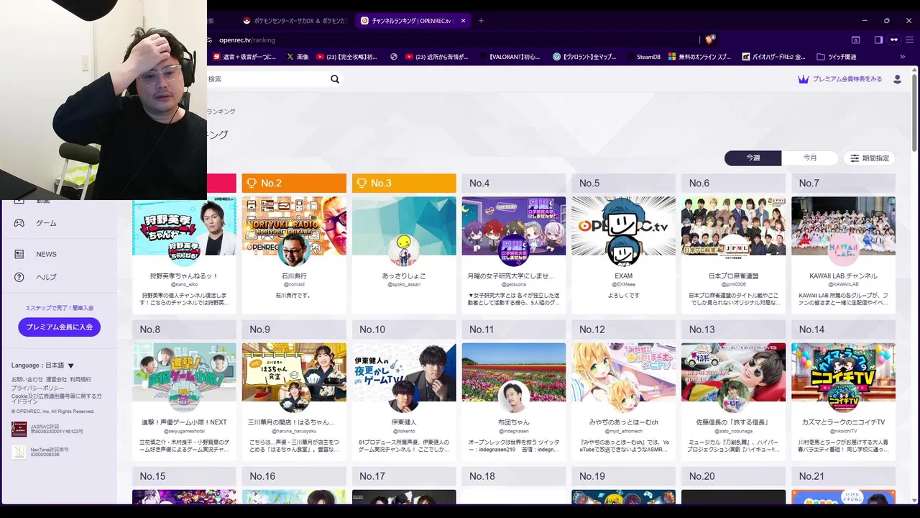Click the 石川典行 channel name
The height and width of the screenshot is (518, 920).
[x=294, y=276]
